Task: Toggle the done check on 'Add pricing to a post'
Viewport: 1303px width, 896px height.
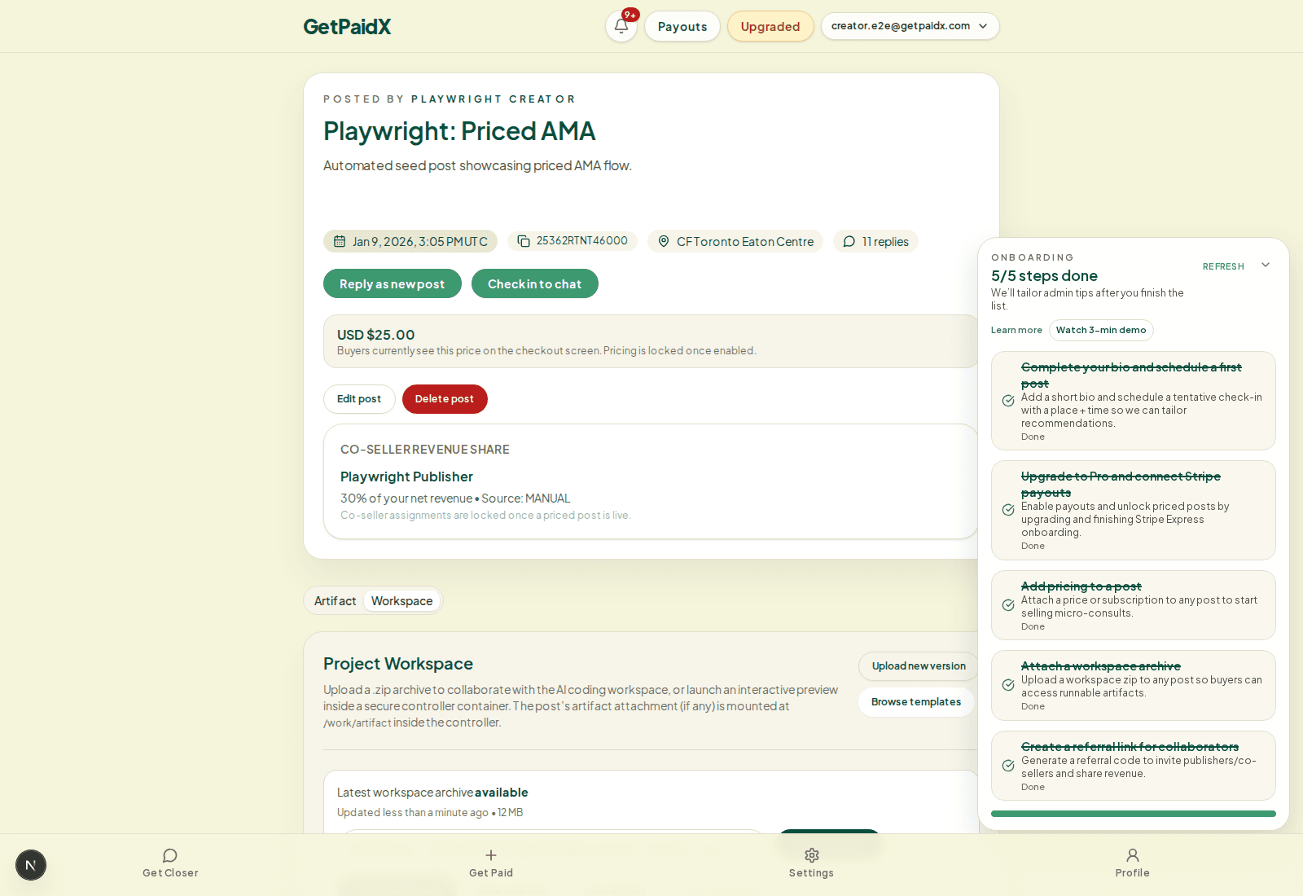Action: point(1007,605)
